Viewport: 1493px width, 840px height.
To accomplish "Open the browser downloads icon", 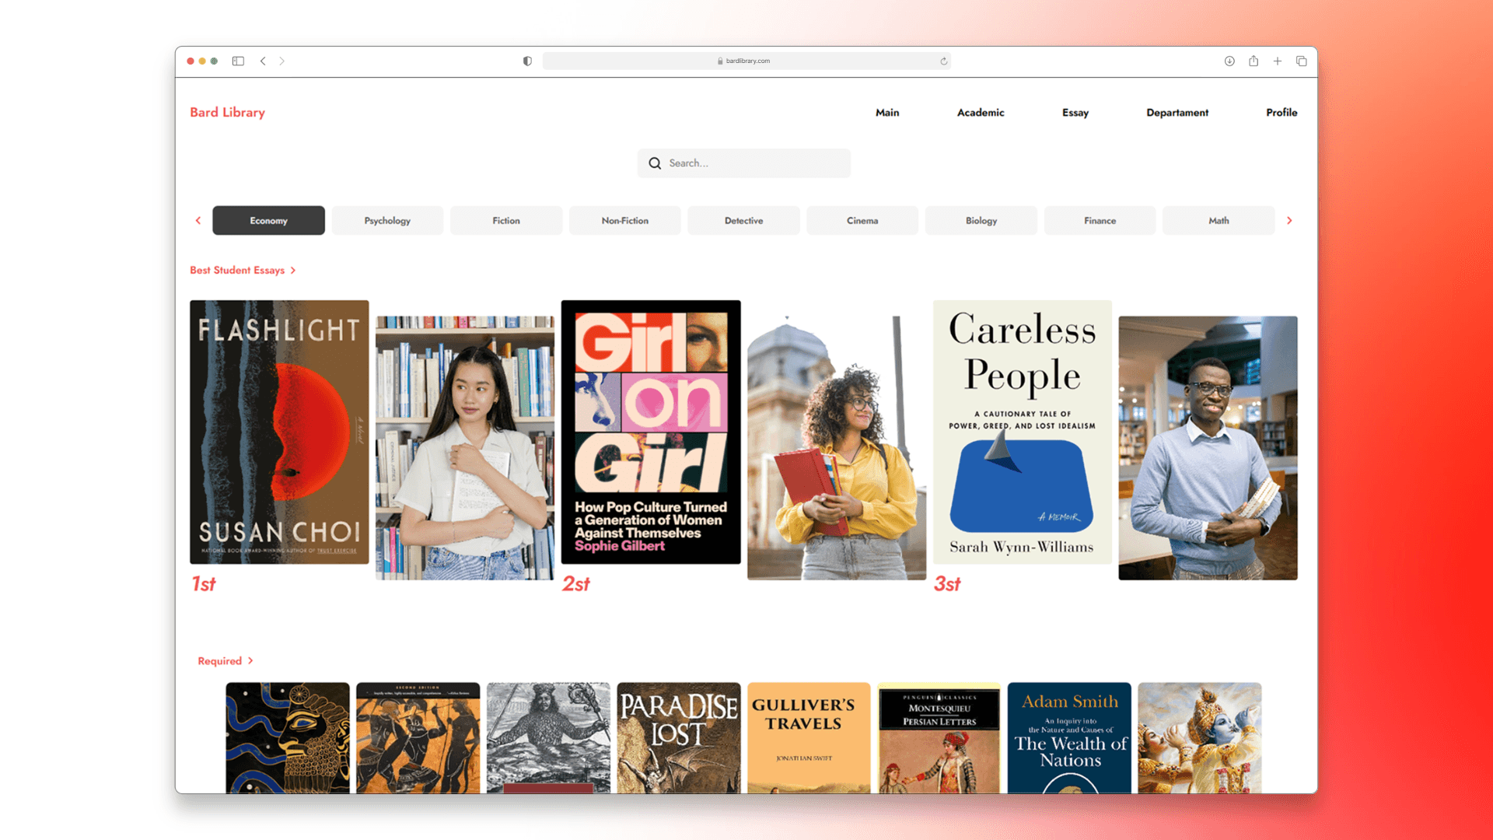I will (1229, 61).
